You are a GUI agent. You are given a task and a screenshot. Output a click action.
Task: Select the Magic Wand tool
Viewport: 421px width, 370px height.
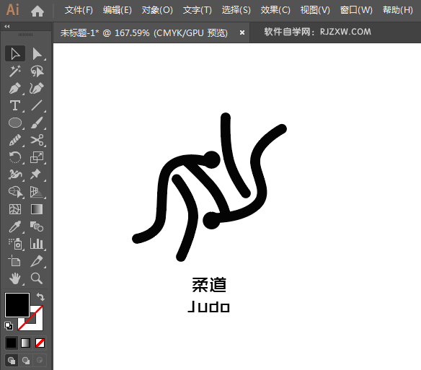point(15,71)
